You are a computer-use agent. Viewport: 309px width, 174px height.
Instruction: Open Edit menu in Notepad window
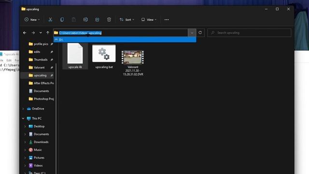pyautogui.click(x=9, y=60)
